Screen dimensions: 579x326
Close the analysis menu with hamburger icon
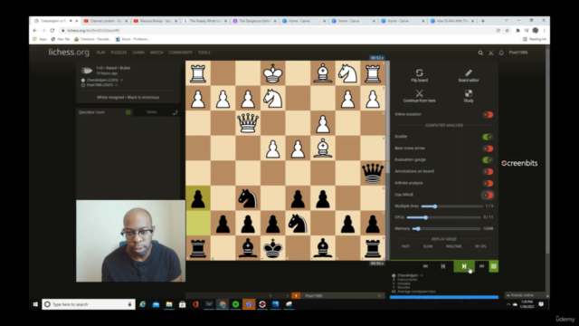pos(494,266)
